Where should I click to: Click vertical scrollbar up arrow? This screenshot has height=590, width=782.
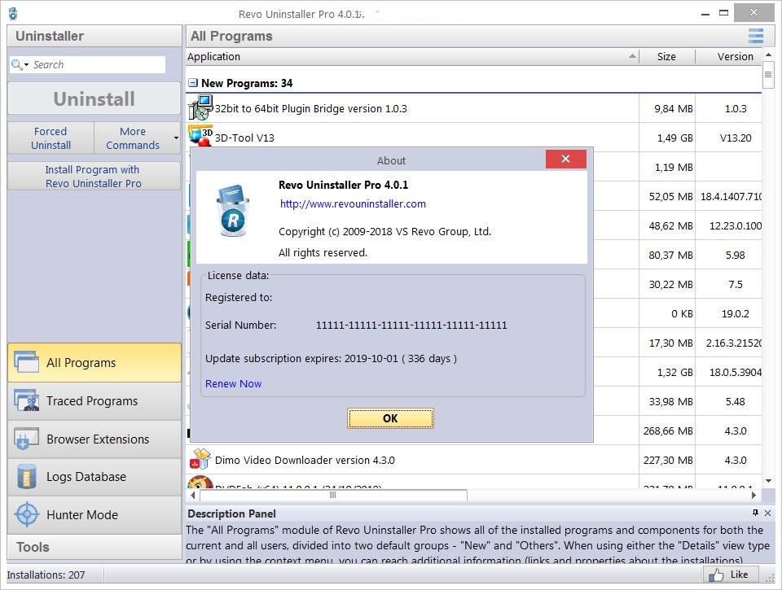[768, 55]
